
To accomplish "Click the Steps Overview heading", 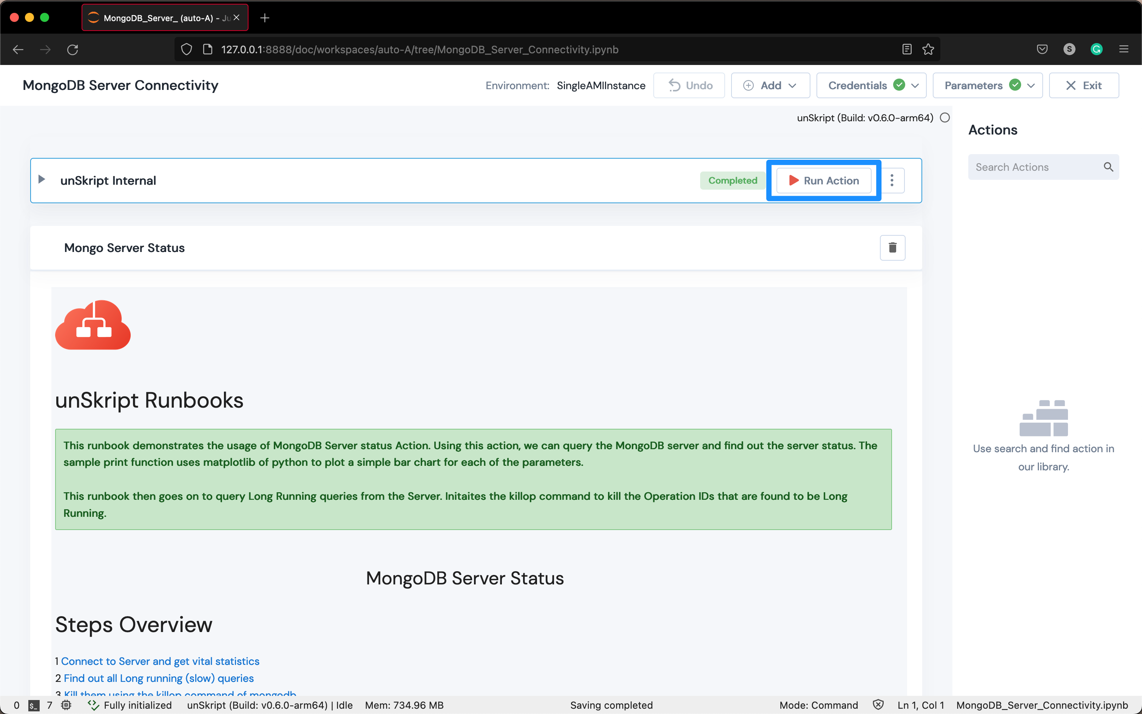I will point(134,624).
